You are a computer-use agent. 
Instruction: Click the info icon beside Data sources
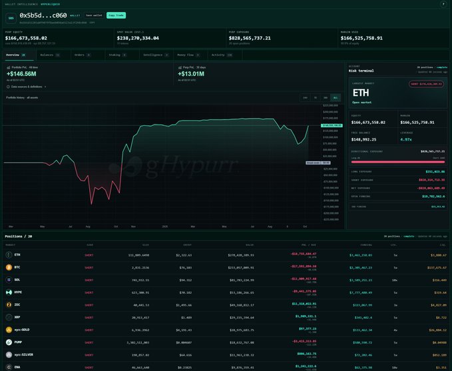8,87
